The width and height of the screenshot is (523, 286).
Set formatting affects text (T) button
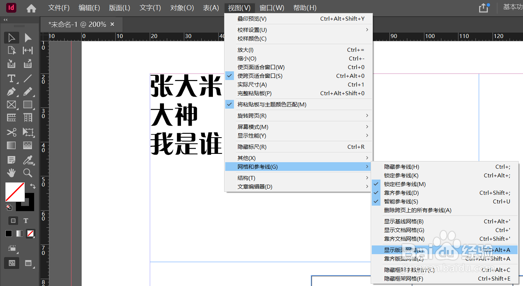26,220
